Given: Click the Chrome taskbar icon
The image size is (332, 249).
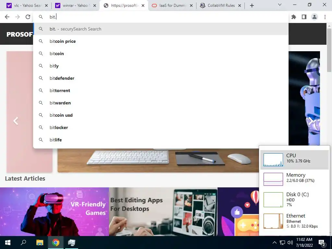Looking at the screenshot, I should point(56,243).
